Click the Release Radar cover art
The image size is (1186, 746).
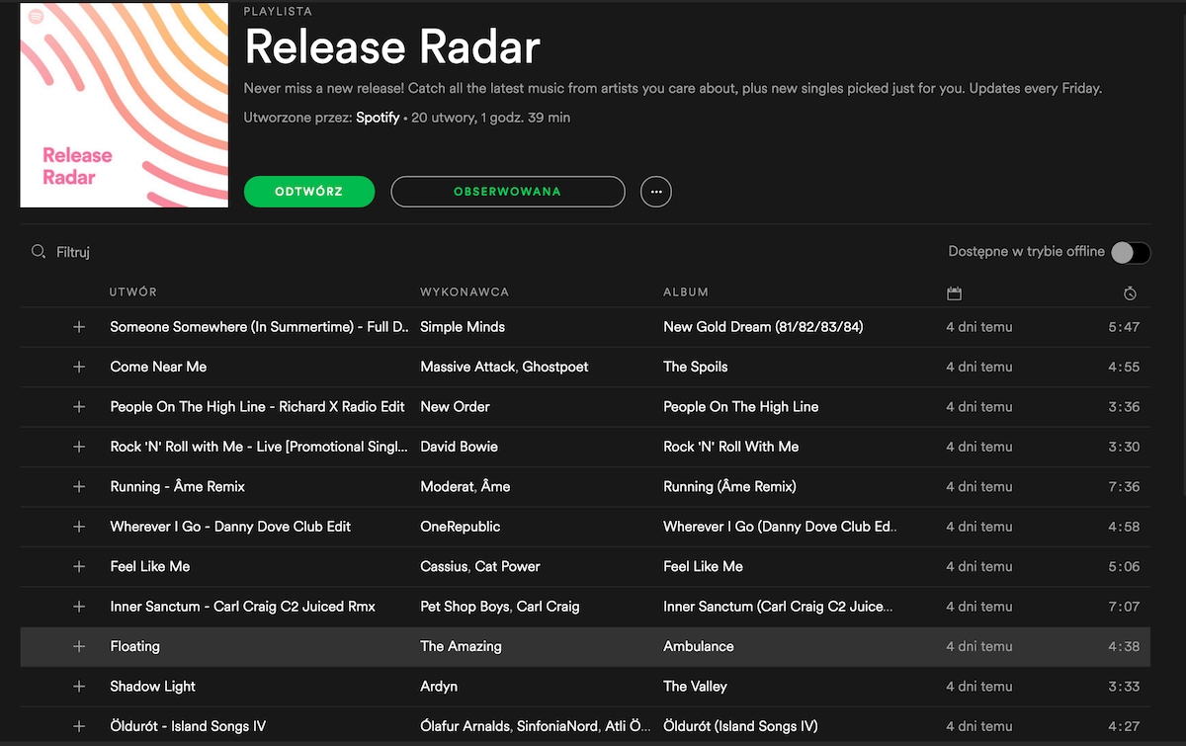pyautogui.click(x=124, y=104)
